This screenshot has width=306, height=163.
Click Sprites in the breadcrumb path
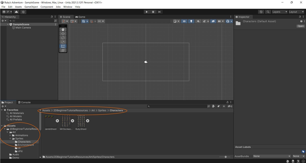[x=102, y=110]
